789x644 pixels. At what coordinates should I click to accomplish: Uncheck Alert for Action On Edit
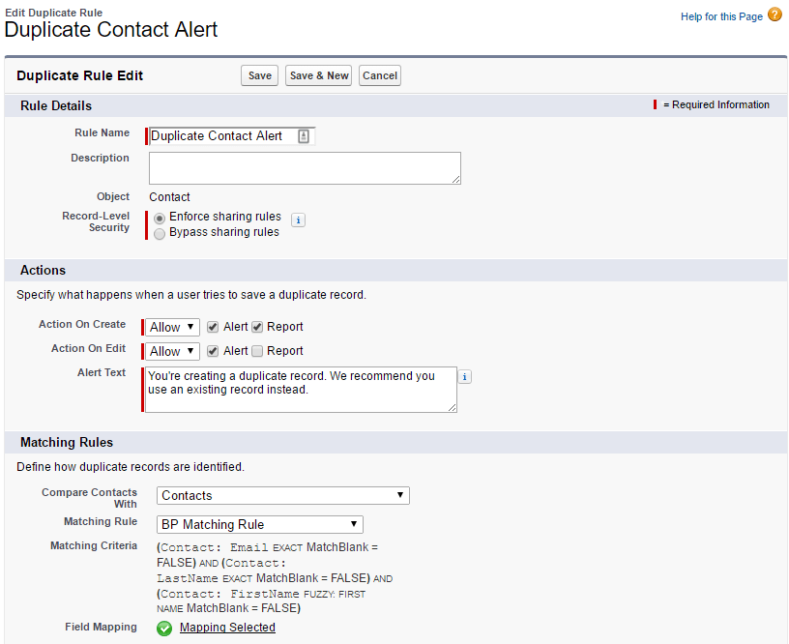point(212,351)
